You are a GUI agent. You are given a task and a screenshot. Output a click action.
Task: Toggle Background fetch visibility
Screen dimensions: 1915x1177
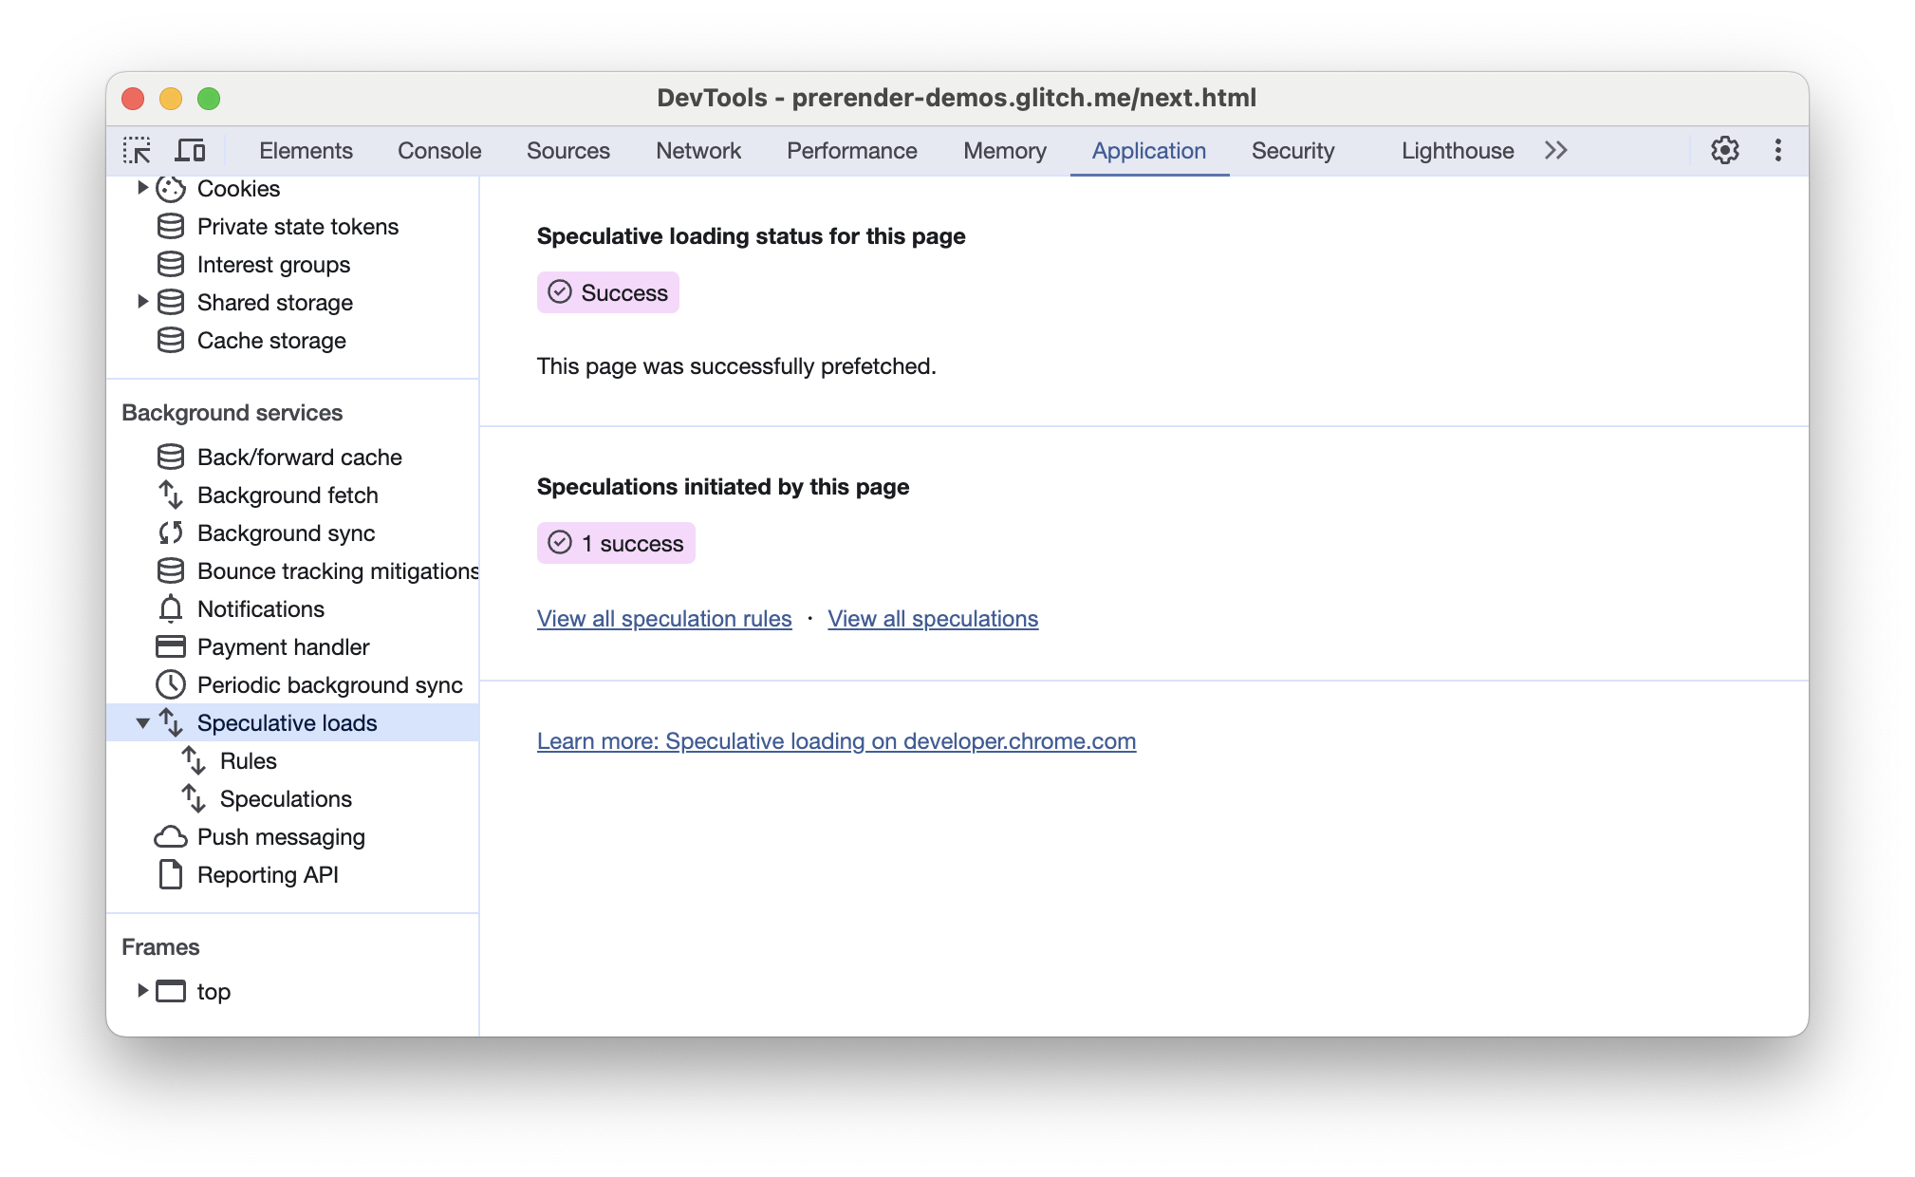point(288,495)
